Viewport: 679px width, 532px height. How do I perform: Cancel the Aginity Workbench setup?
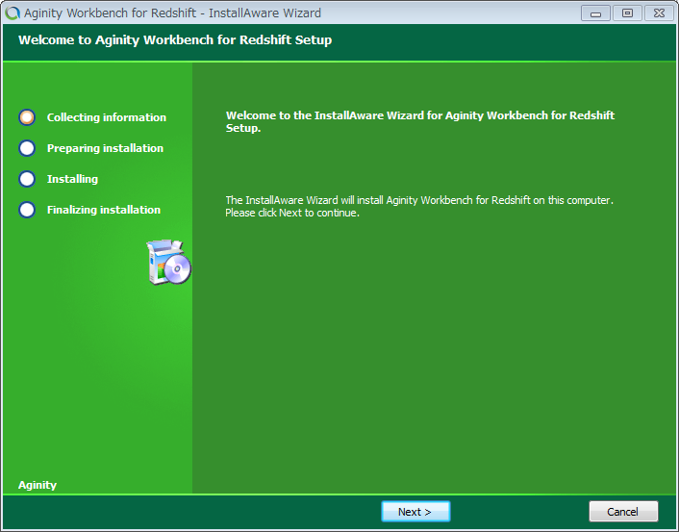623,512
